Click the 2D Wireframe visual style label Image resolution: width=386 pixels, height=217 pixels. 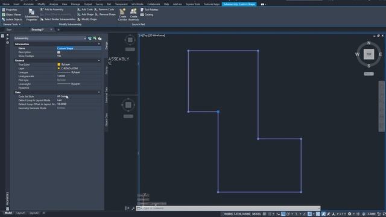[156, 36]
